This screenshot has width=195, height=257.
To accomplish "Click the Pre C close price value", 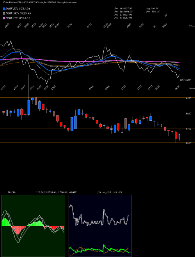I will pyautogui.click(x=123, y=18).
